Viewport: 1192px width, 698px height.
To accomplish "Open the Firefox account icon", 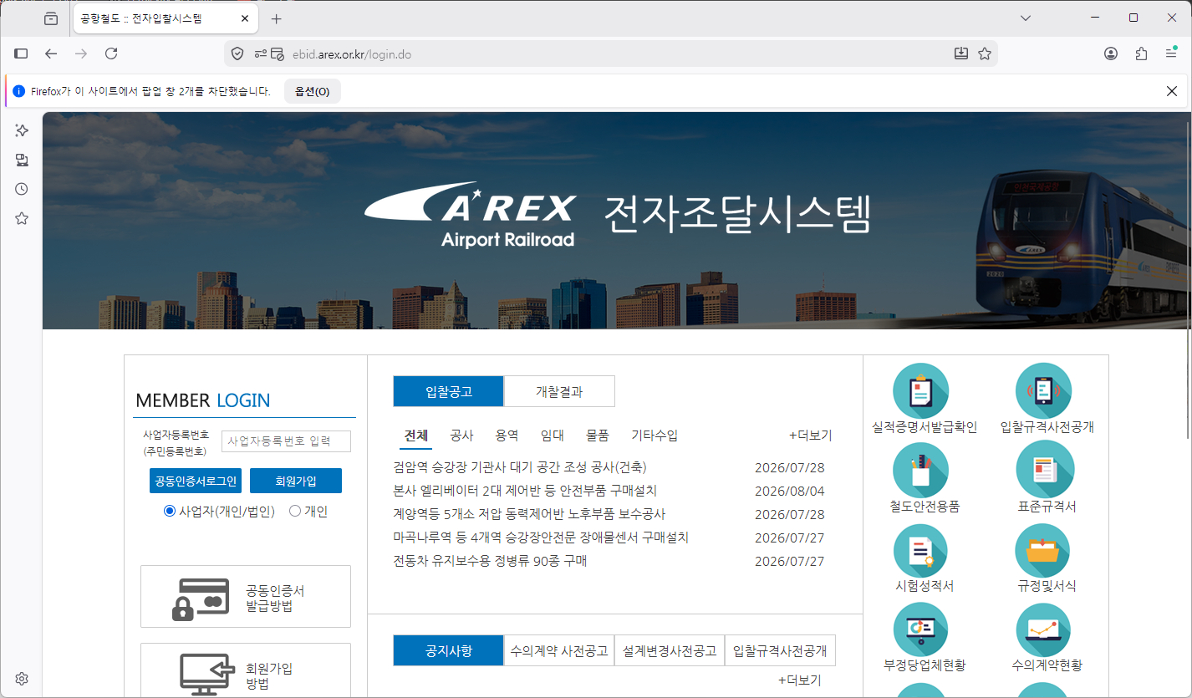I will pos(1111,53).
